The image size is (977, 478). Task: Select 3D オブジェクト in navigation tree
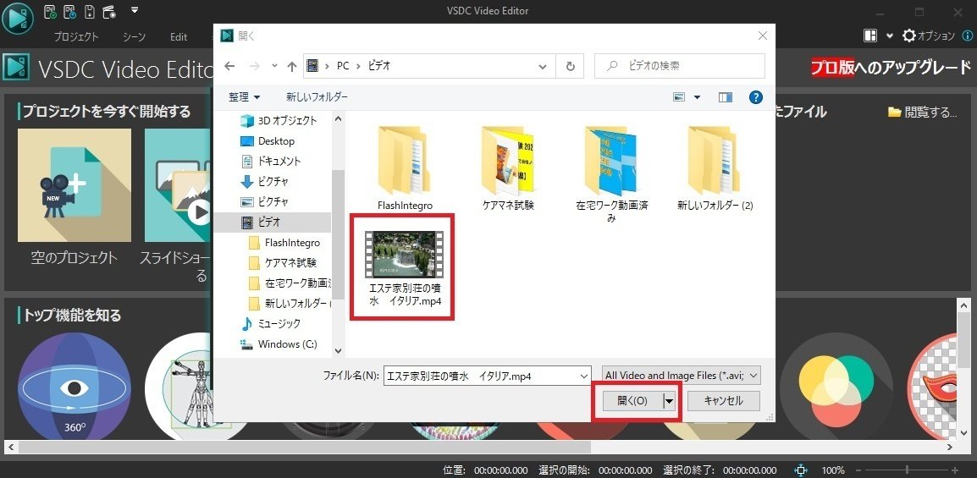coord(279,121)
